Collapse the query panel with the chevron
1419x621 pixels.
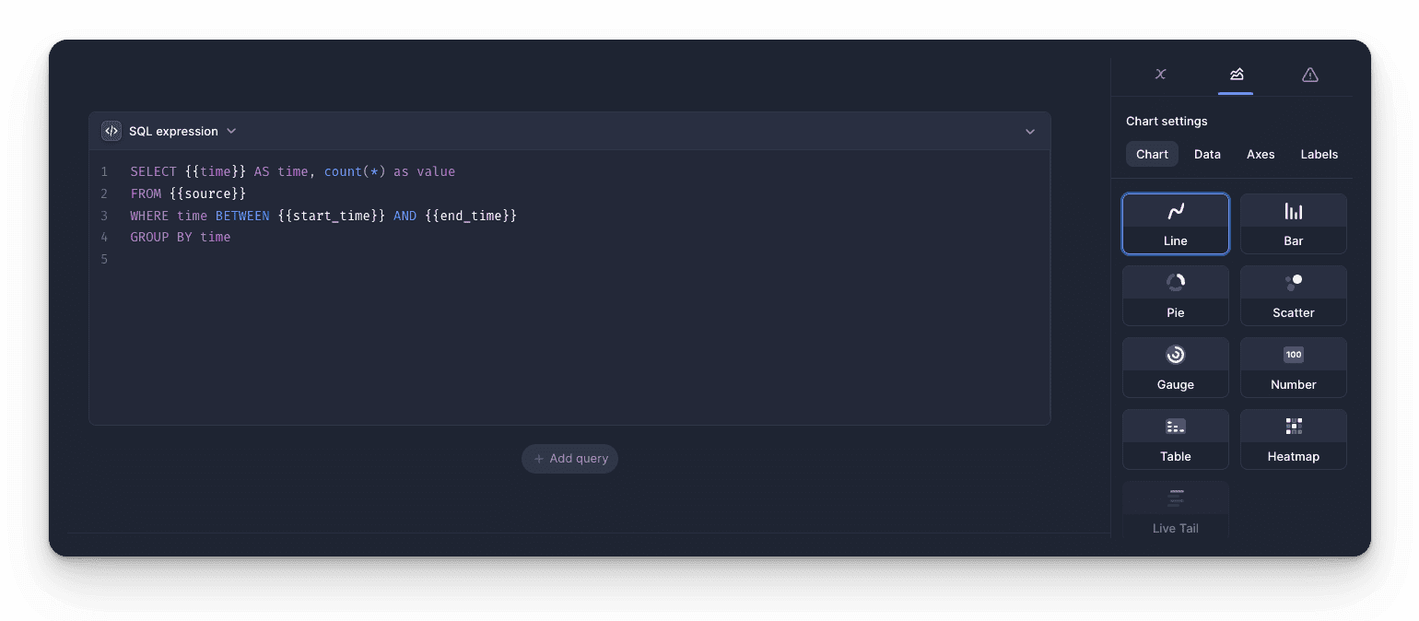(x=1029, y=131)
